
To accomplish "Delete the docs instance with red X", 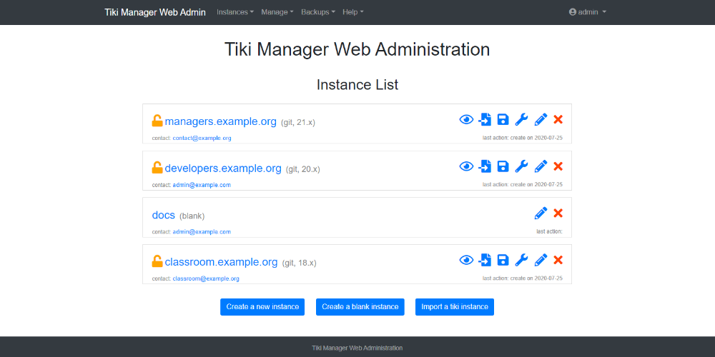I will pyautogui.click(x=558, y=213).
